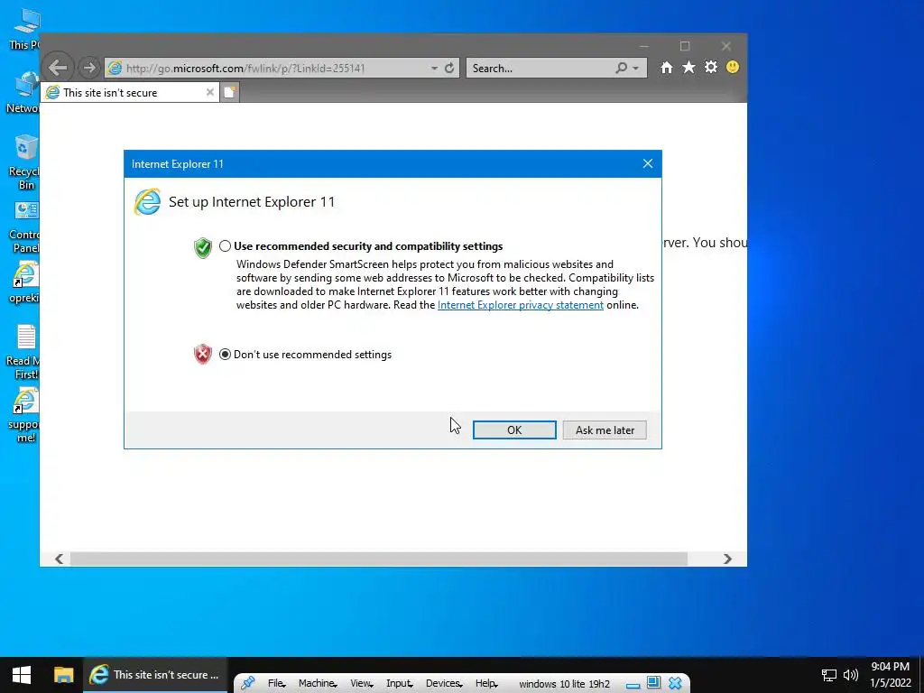Exit fullscreen via mini toolbar icon
The image size is (924, 693).
click(653, 683)
